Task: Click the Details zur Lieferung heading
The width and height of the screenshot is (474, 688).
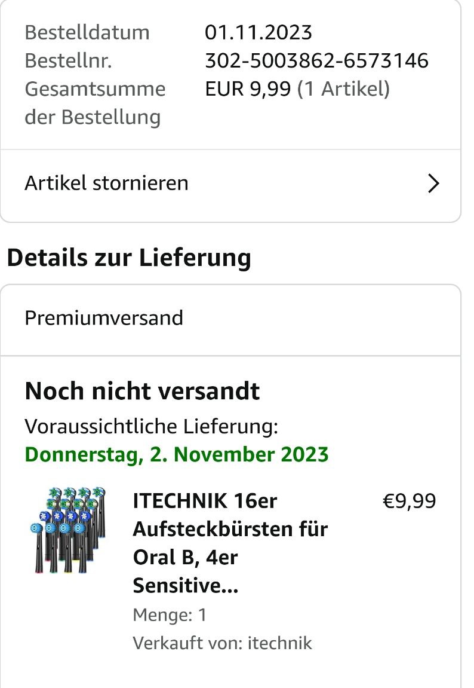Action: [129, 258]
